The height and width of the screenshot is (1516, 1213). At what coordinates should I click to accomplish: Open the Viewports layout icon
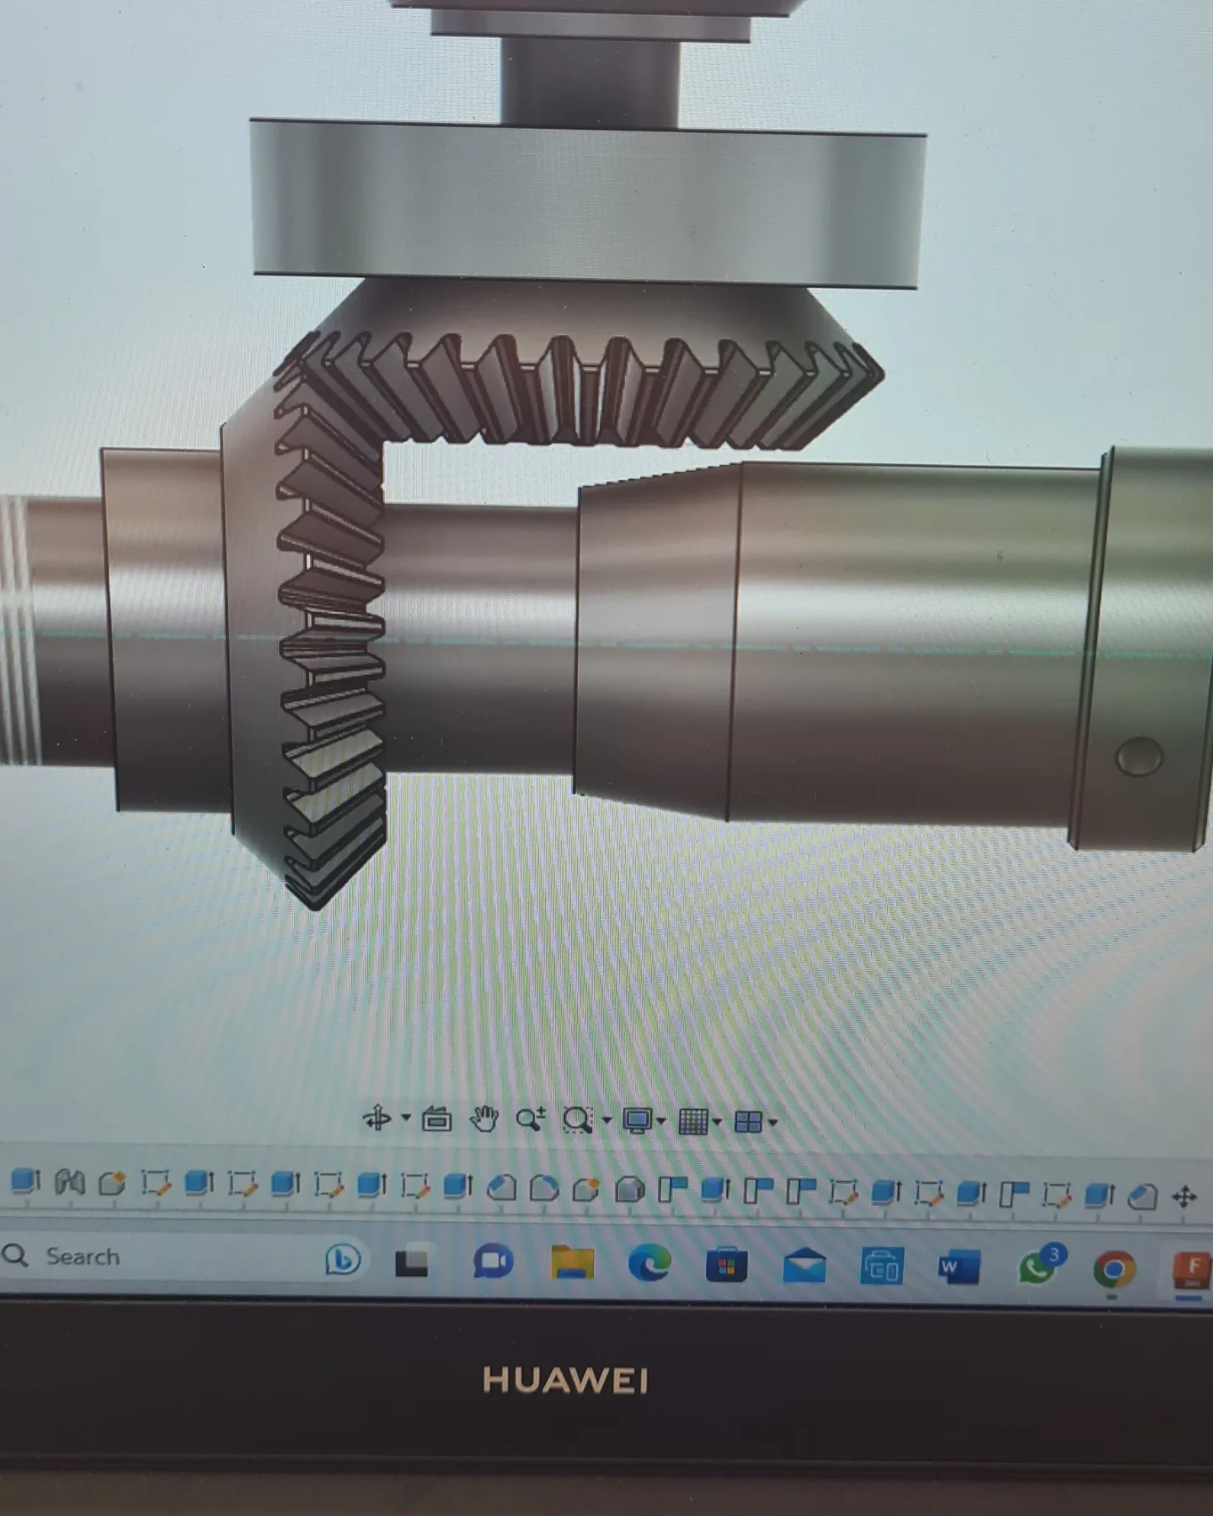tap(748, 1122)
